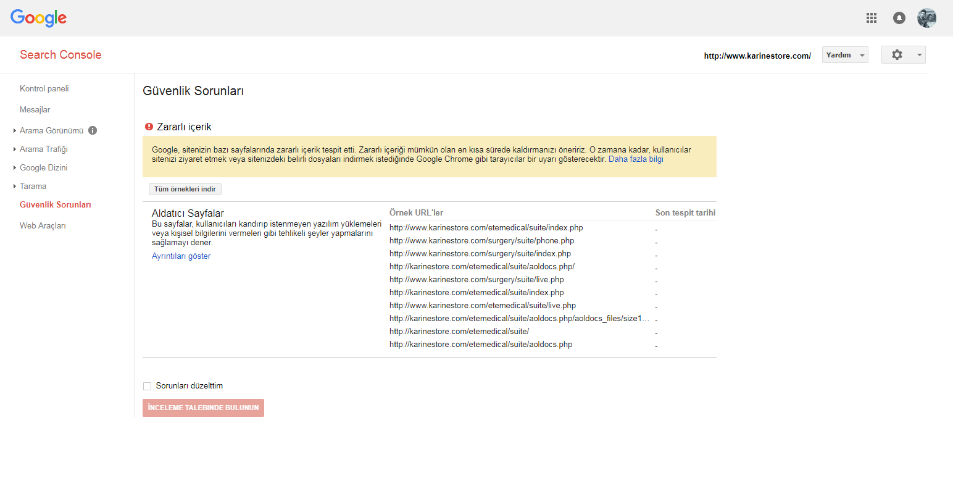Image resolution: width=953 pixels, height=499 pixels.
Task: Open the Yardım dropdown
Action: point(845,55)
